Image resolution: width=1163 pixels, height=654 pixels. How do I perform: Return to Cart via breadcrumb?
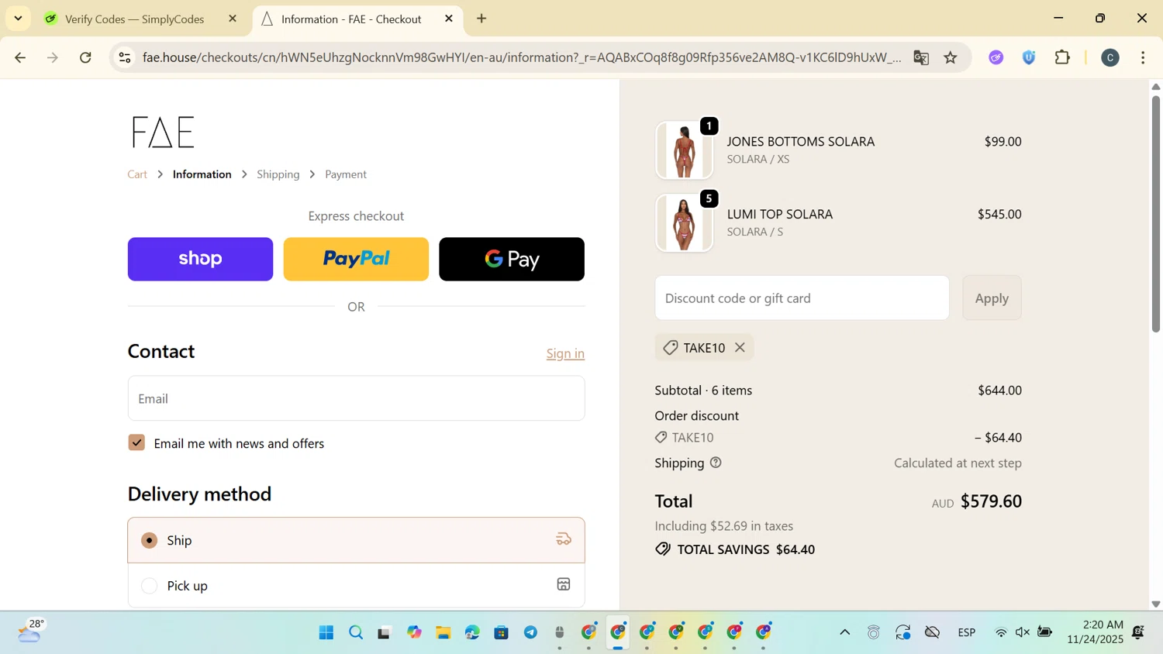click(137, 174)
